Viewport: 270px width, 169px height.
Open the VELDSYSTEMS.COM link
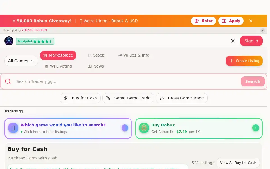[34, 30]
